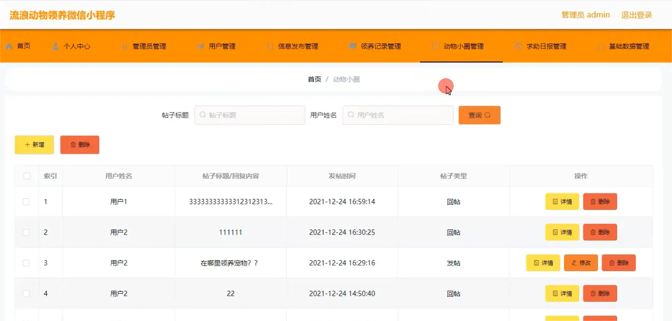672x321 pixels.
Task: Open the 个人中心 menu
Action: click(x=71, y=46)
